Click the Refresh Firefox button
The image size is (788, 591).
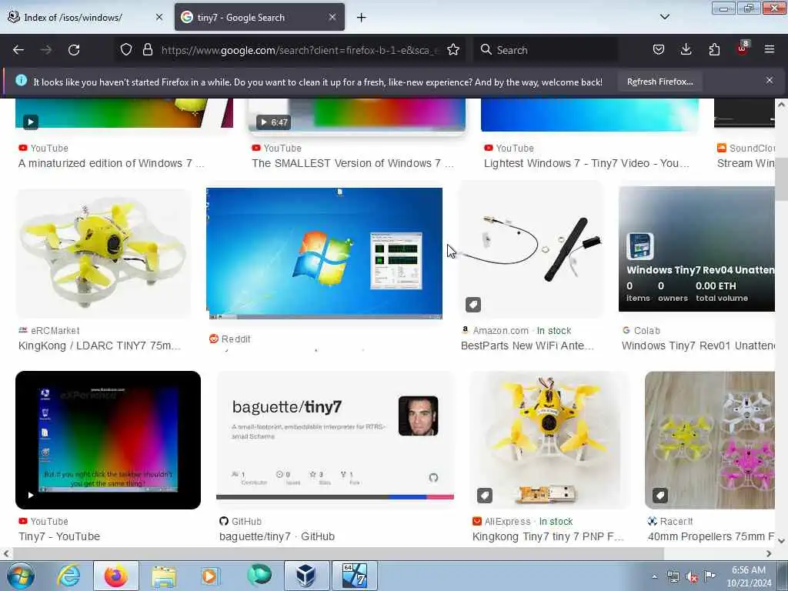[659, 82]
